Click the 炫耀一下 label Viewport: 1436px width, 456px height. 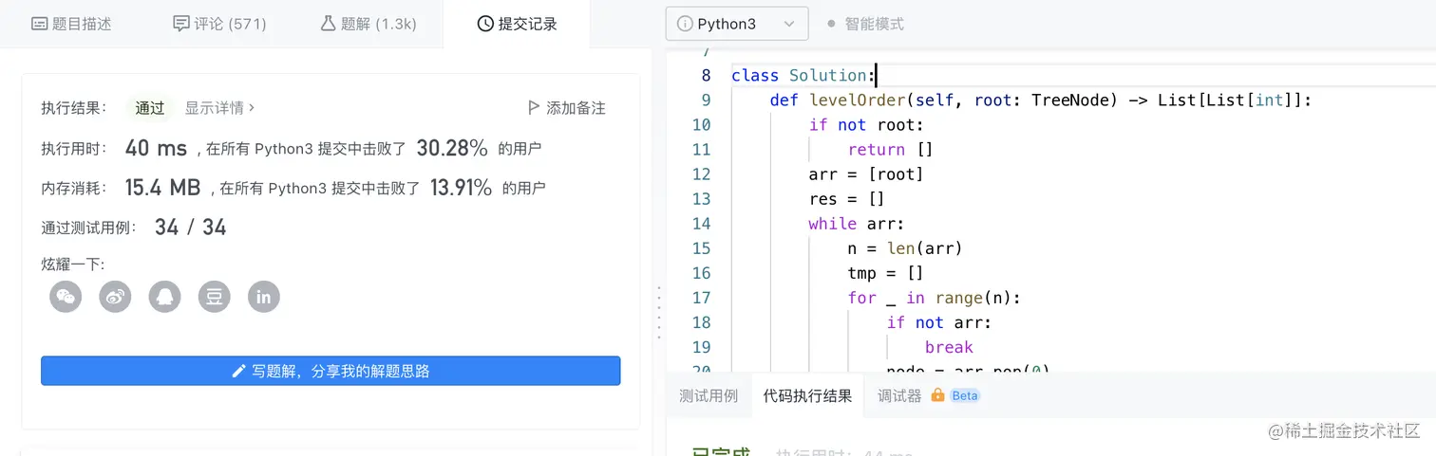click(73, 264)
